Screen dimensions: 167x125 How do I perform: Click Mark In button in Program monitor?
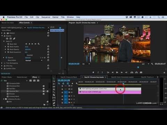98,73
